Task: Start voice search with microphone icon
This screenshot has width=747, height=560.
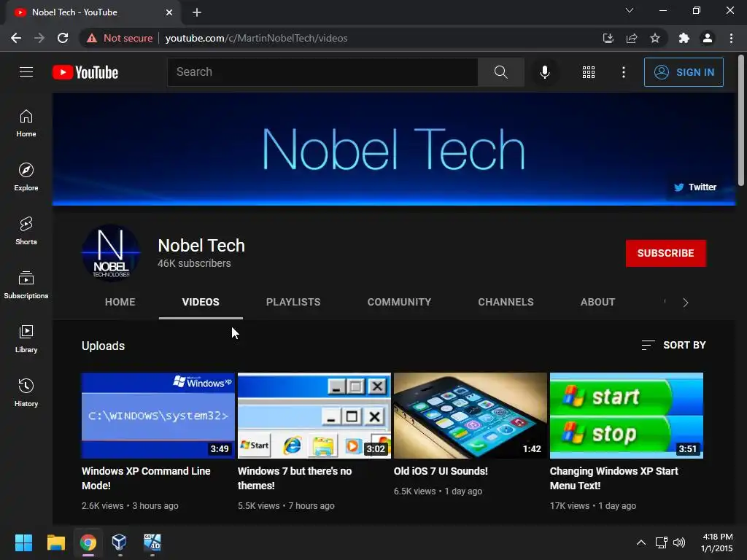Action: pos(544,72)
